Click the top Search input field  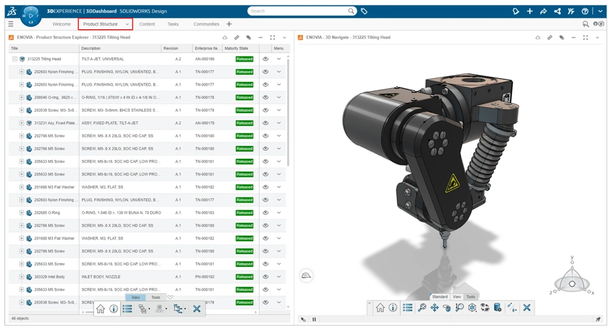(x=298, y=11)
